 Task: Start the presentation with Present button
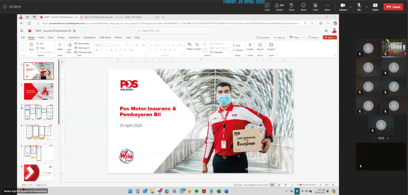(294, 37)
